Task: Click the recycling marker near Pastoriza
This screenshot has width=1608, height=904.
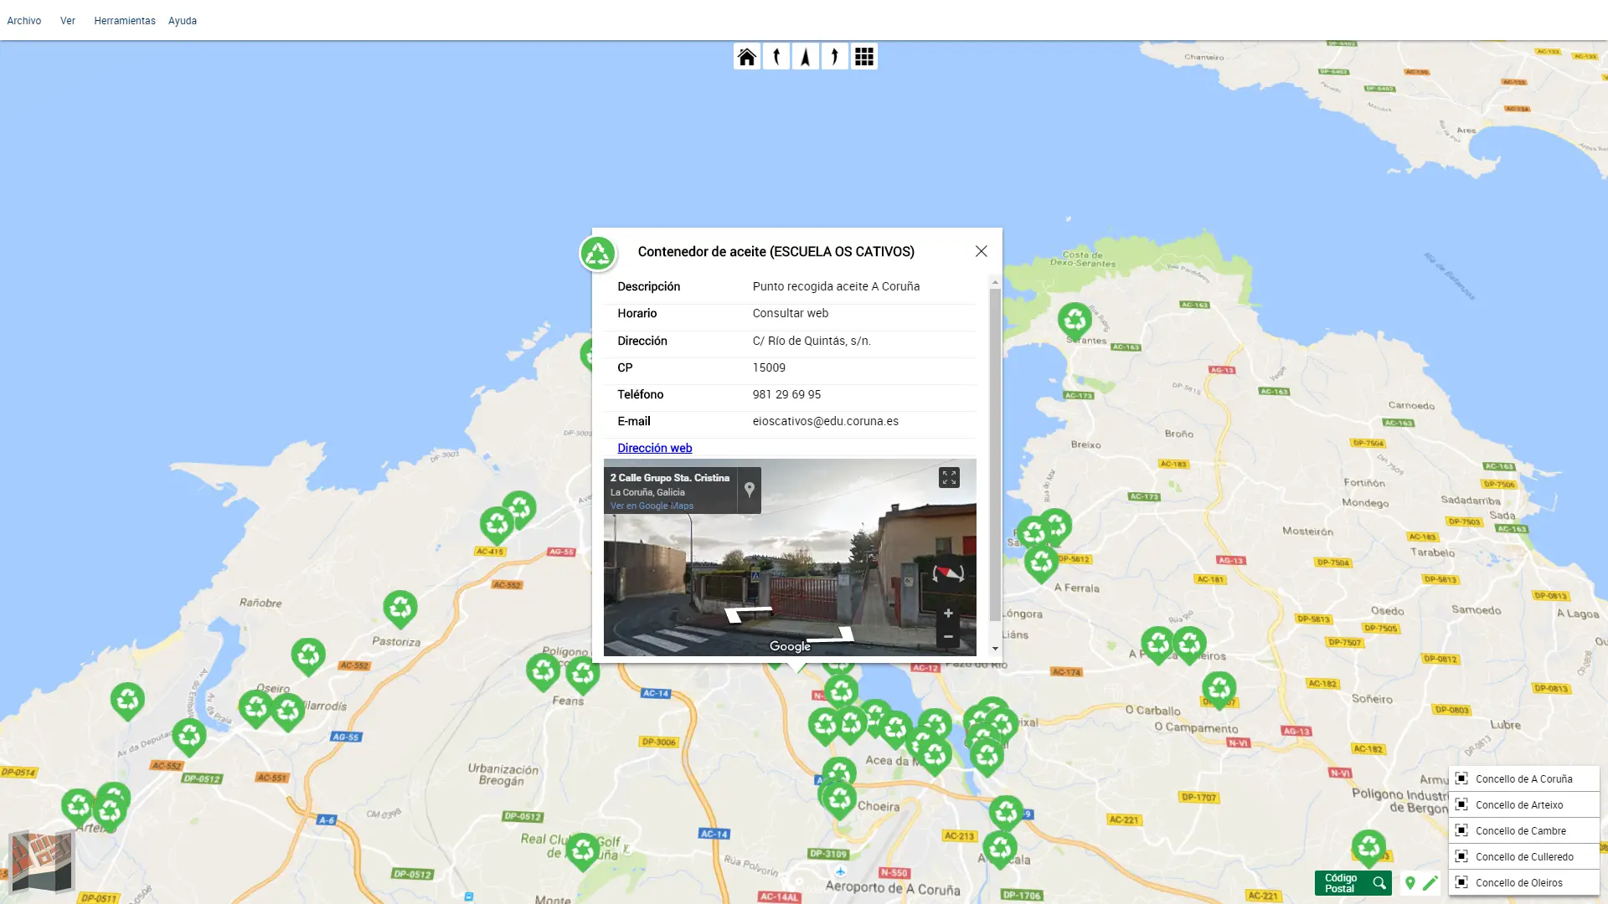Action: (400, 609)
